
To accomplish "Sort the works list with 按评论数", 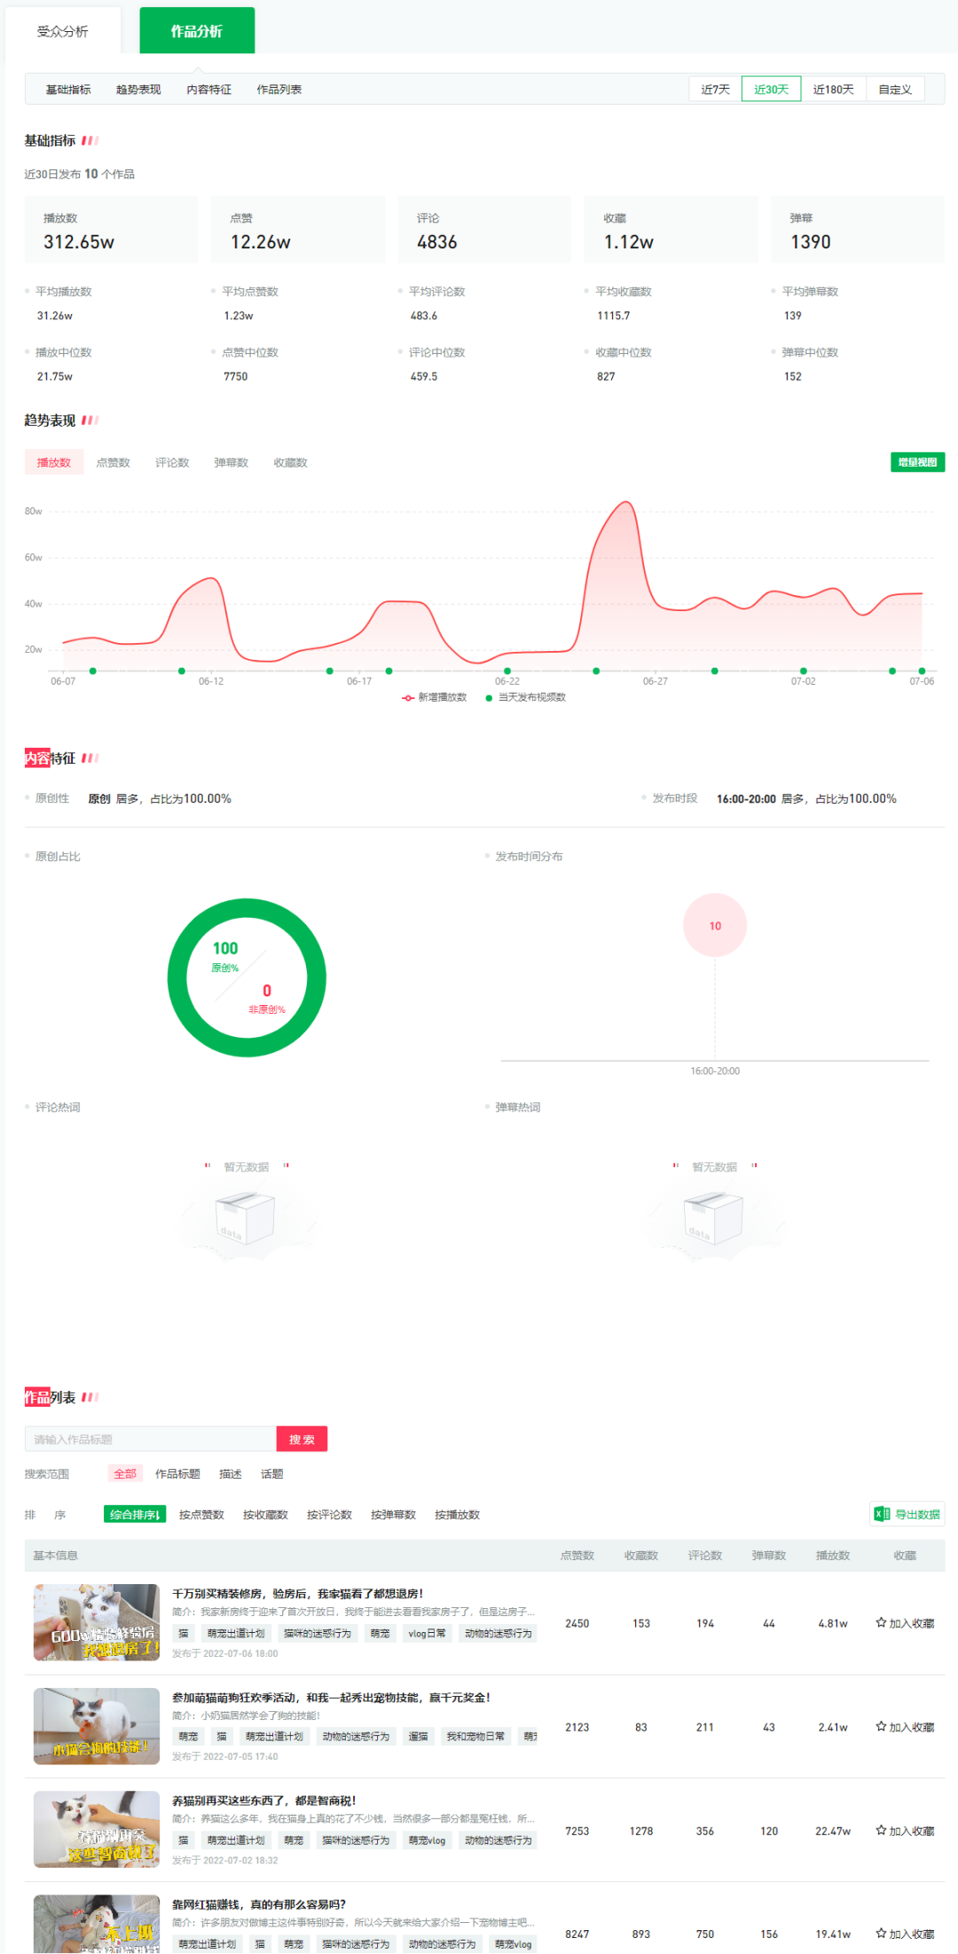I will [x=329, y=1514].
